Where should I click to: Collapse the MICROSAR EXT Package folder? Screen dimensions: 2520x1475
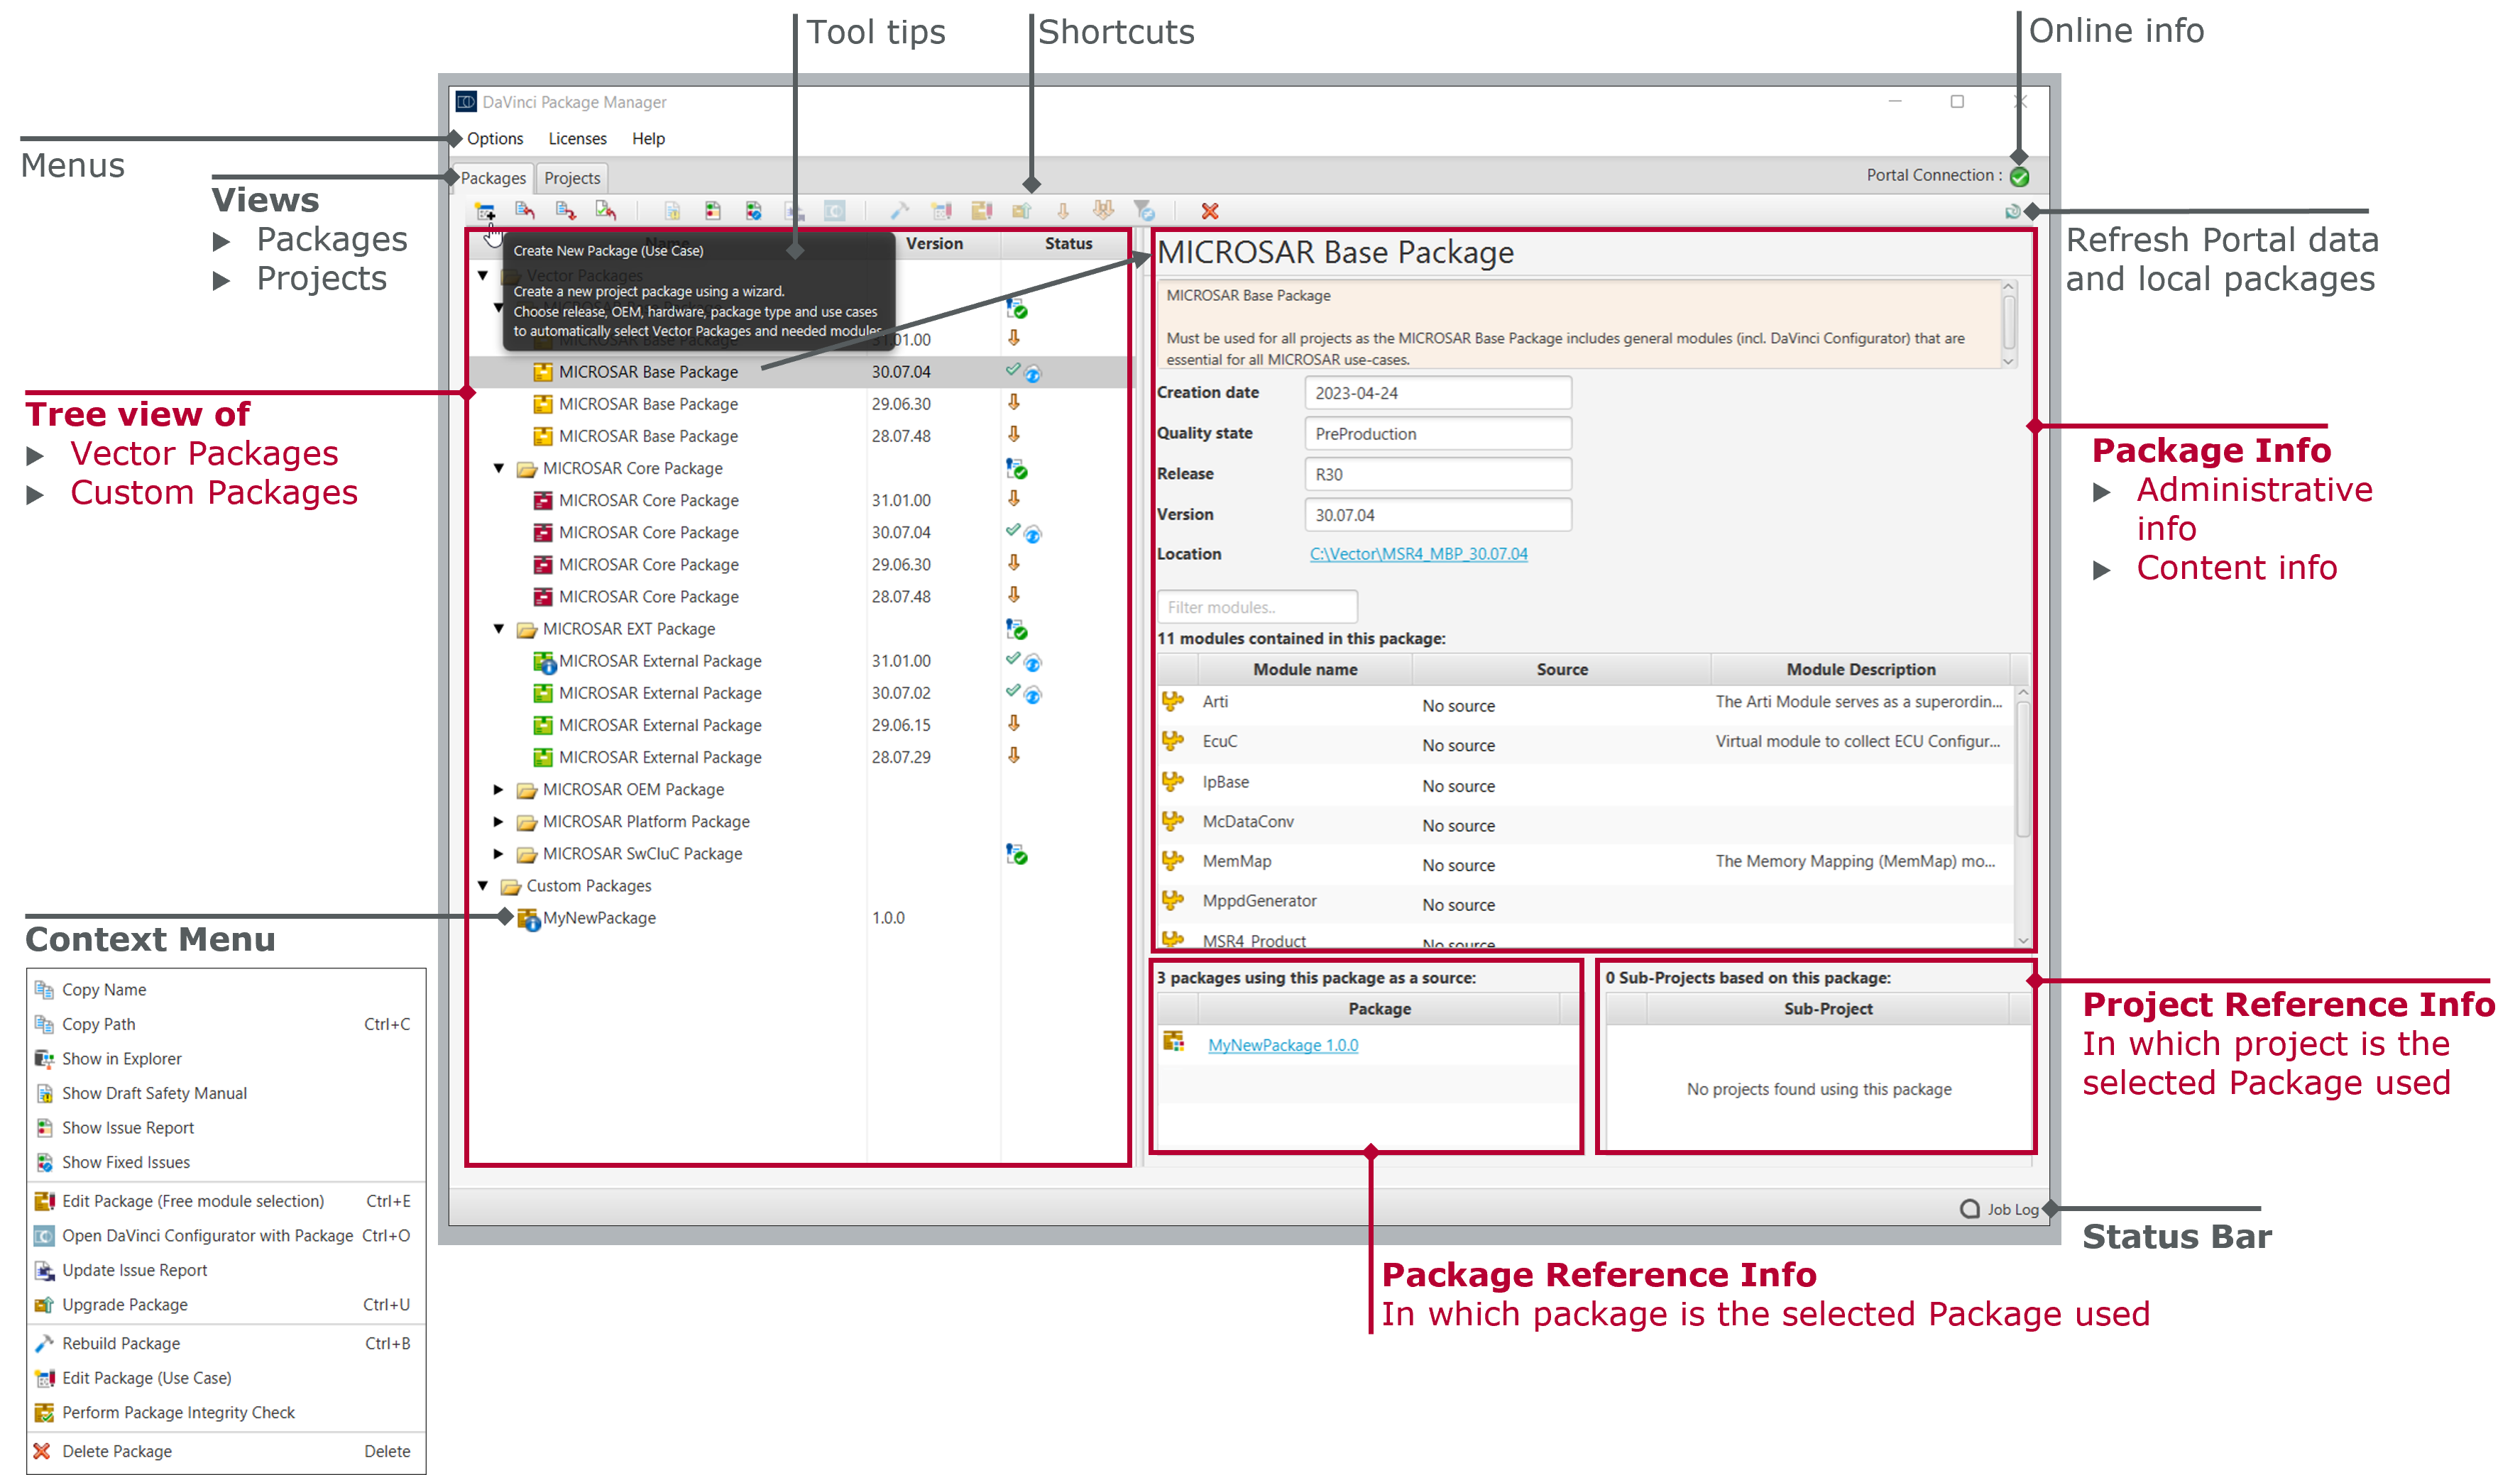pos(499,629)
